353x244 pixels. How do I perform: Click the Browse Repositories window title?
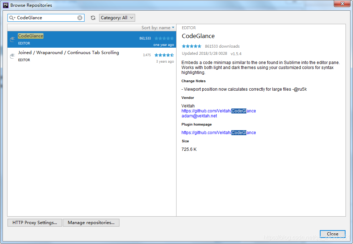pyautogui.click(x=31, y=5)
